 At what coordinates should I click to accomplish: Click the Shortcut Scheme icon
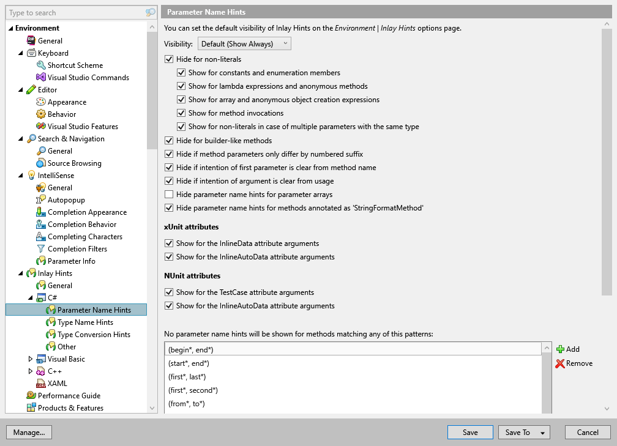pyautogui.click(x=41, y=65)
